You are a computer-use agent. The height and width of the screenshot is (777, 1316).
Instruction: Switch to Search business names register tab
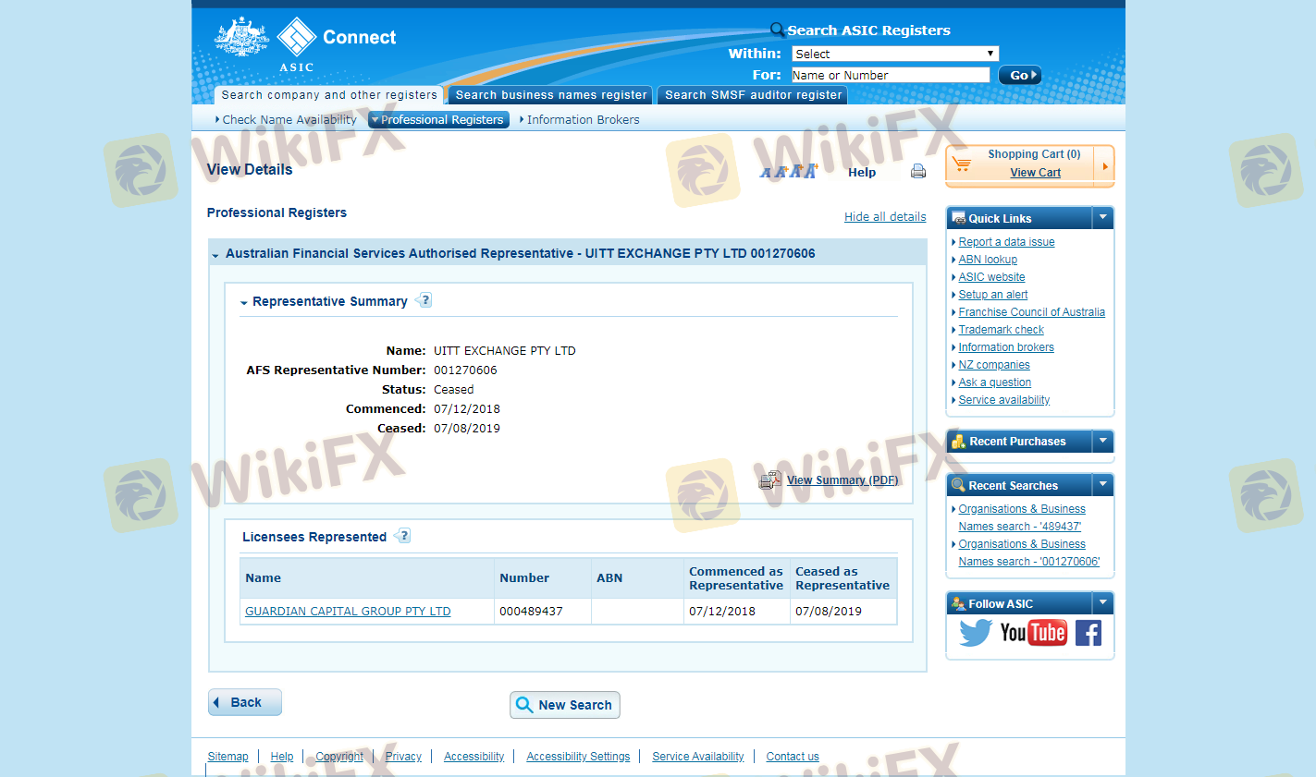click(x=551, y=95)
